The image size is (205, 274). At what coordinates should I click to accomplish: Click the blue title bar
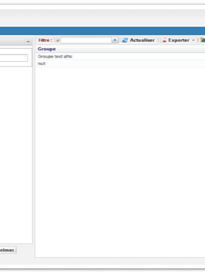[102, 31]
